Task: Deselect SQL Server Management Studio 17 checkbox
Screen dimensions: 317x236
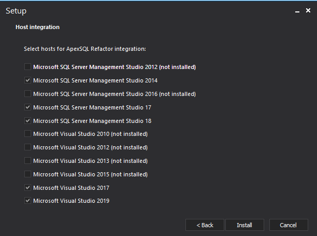Action: [x=27, y=107]
